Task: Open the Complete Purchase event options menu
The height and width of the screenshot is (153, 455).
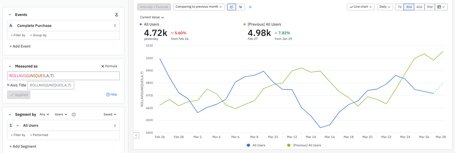Action: 115,26
